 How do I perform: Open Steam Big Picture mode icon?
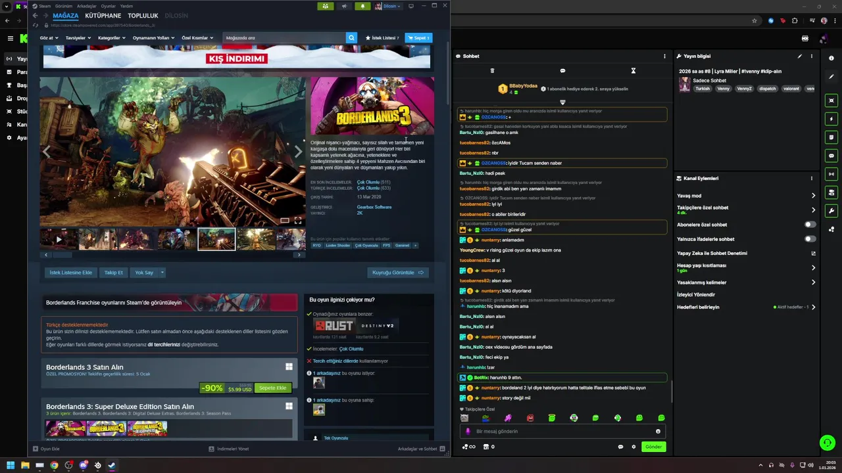pos(411,6)
